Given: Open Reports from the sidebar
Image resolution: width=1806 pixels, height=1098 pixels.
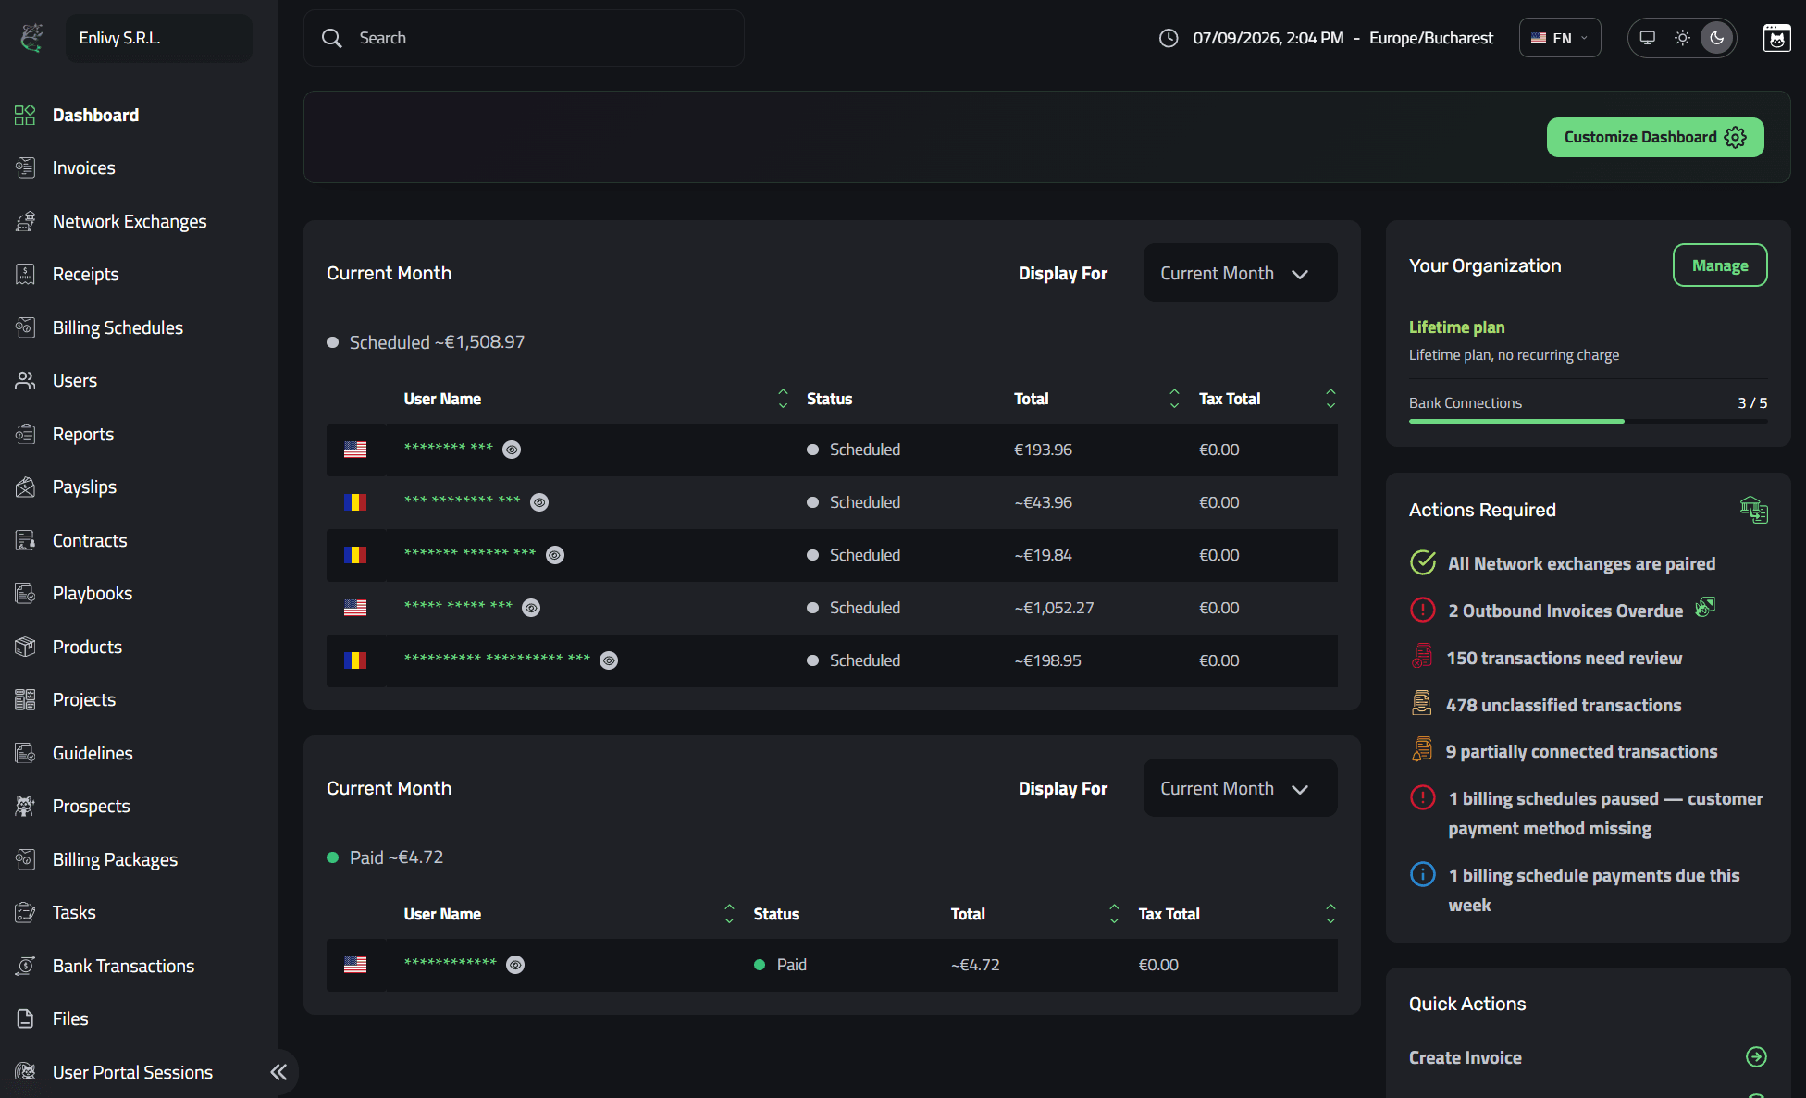Looking at the screenshot, I should click(82, 434).
